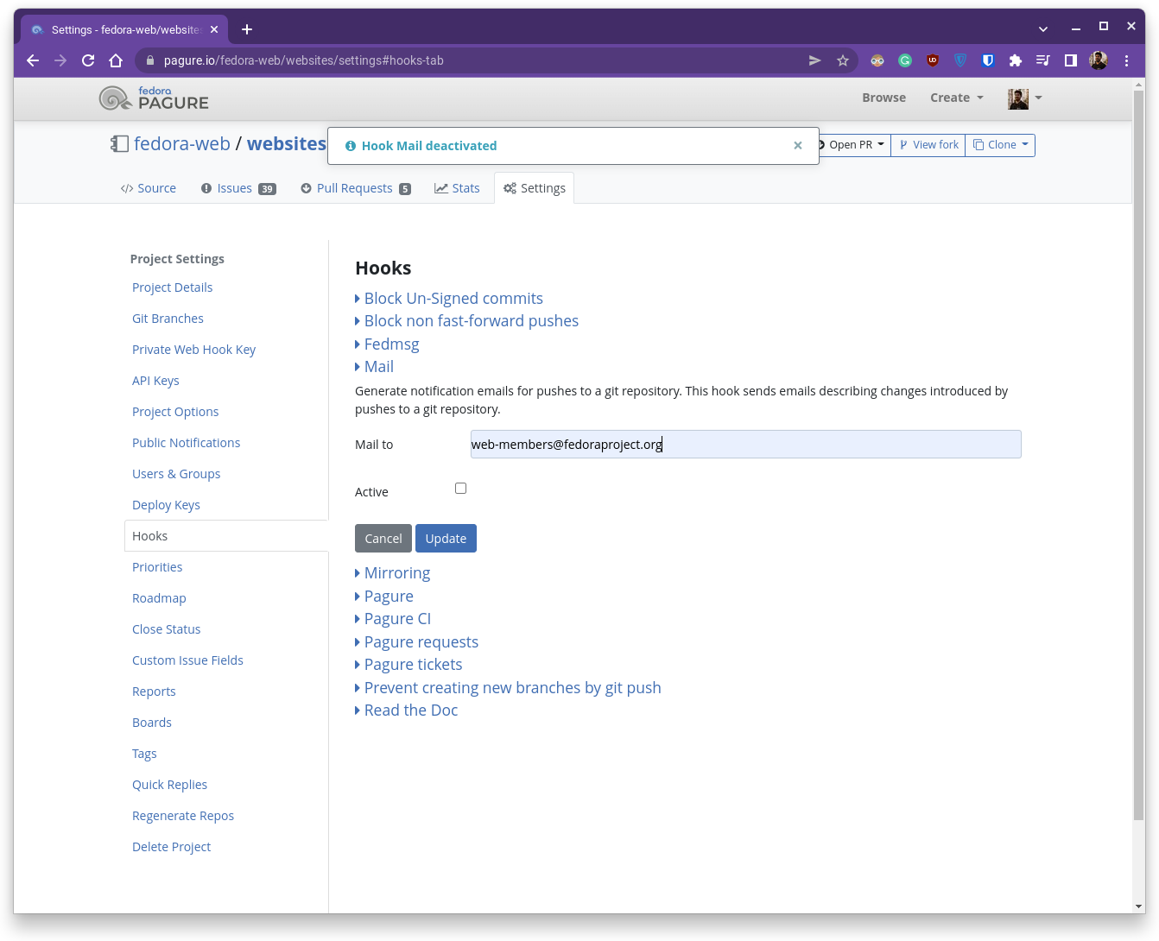Image resolution: width=1159 pixels, height=941 pixels.
Task: Switch to the Issues tab
Action: pyautogui.click(x=238, y=188)
